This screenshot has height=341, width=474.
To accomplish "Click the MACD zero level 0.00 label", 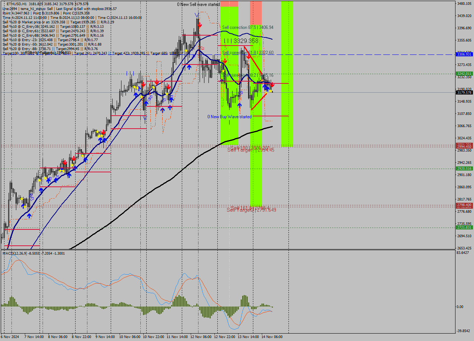I will [x=461, y=307].
